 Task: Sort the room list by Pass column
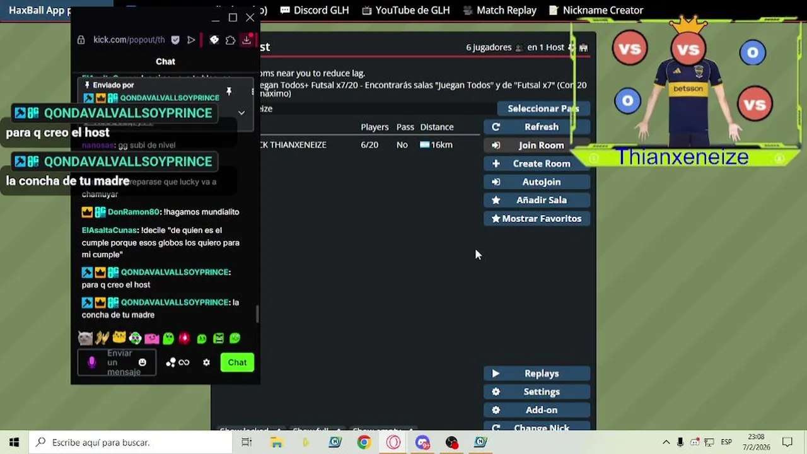pos(405,127)
